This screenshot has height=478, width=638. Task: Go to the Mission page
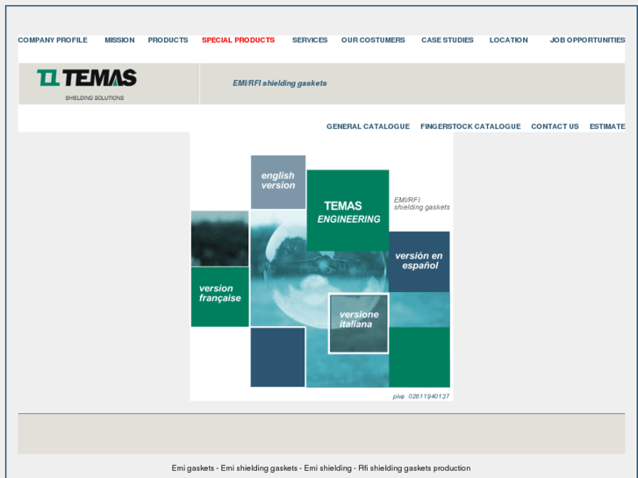(119, 39)
